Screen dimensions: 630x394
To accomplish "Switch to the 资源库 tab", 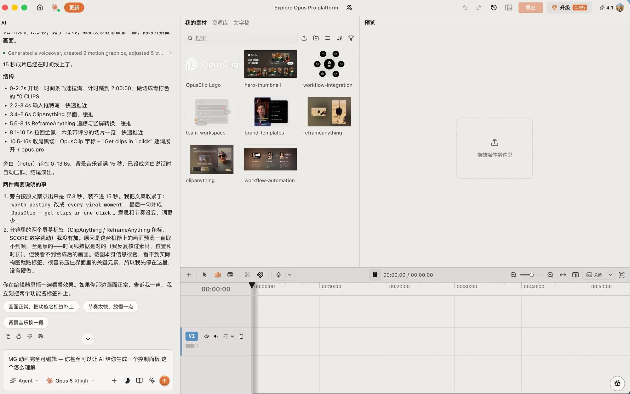I will tap(220, 23).
